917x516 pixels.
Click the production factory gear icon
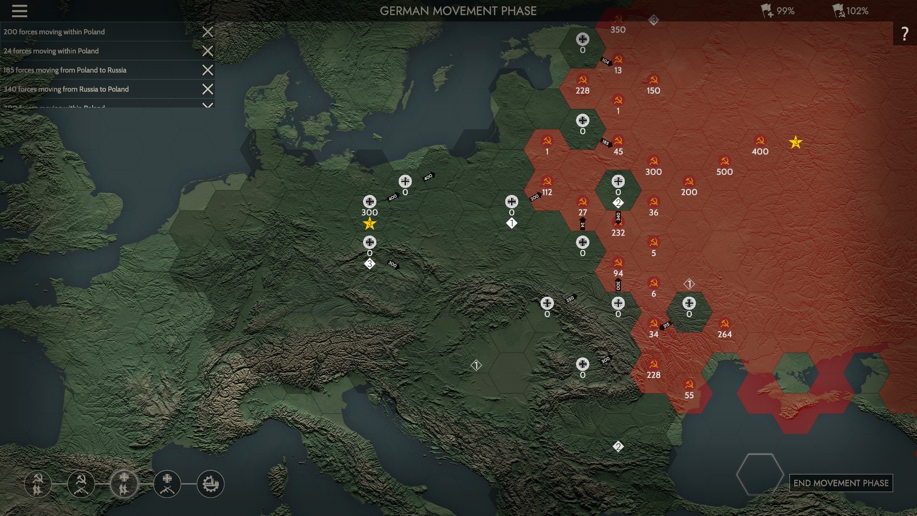(210, 484)
